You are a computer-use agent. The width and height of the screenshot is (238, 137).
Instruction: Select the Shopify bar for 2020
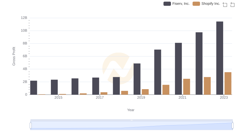166,90
